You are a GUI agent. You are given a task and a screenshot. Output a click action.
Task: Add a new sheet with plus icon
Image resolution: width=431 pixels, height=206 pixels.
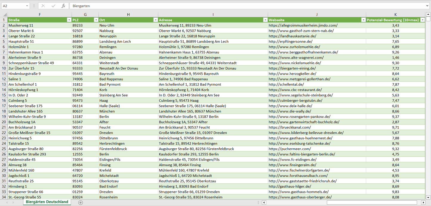click(x=81, y=202)
